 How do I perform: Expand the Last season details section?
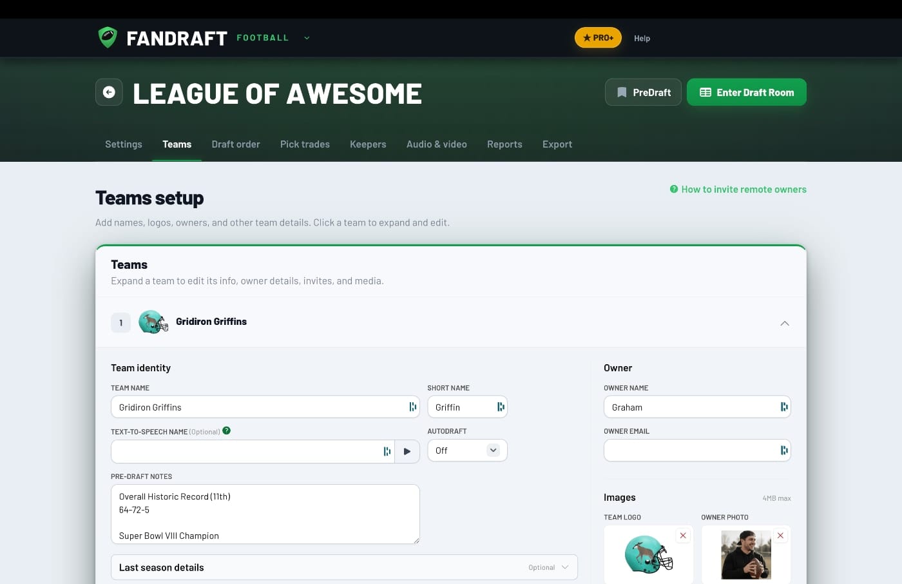pyautogui.click(x=344, y=567)
